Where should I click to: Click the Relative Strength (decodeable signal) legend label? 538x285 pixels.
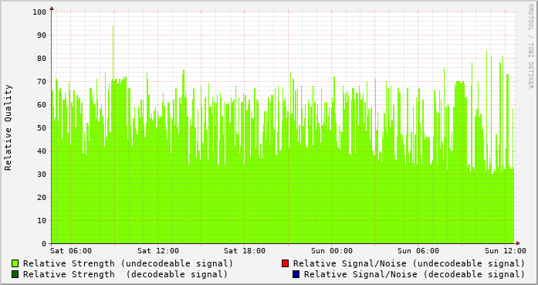(125, 275)
